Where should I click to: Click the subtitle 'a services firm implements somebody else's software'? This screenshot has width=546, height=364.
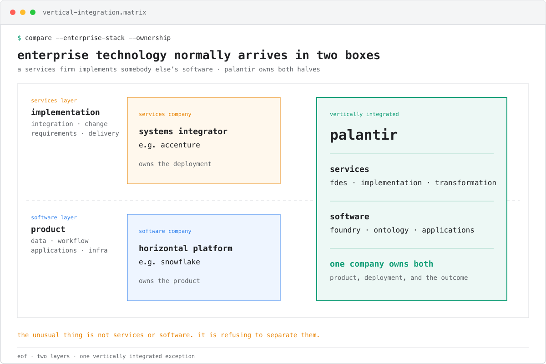tap(115, 69)
